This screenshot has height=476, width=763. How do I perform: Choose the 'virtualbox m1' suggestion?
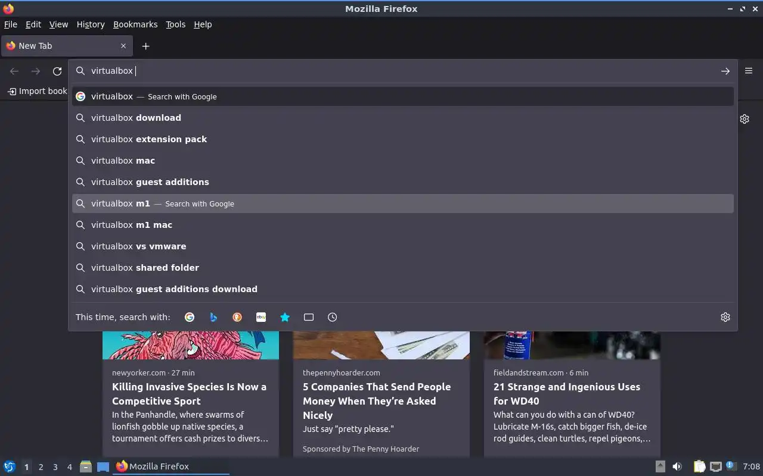click(x=403, y=203)
